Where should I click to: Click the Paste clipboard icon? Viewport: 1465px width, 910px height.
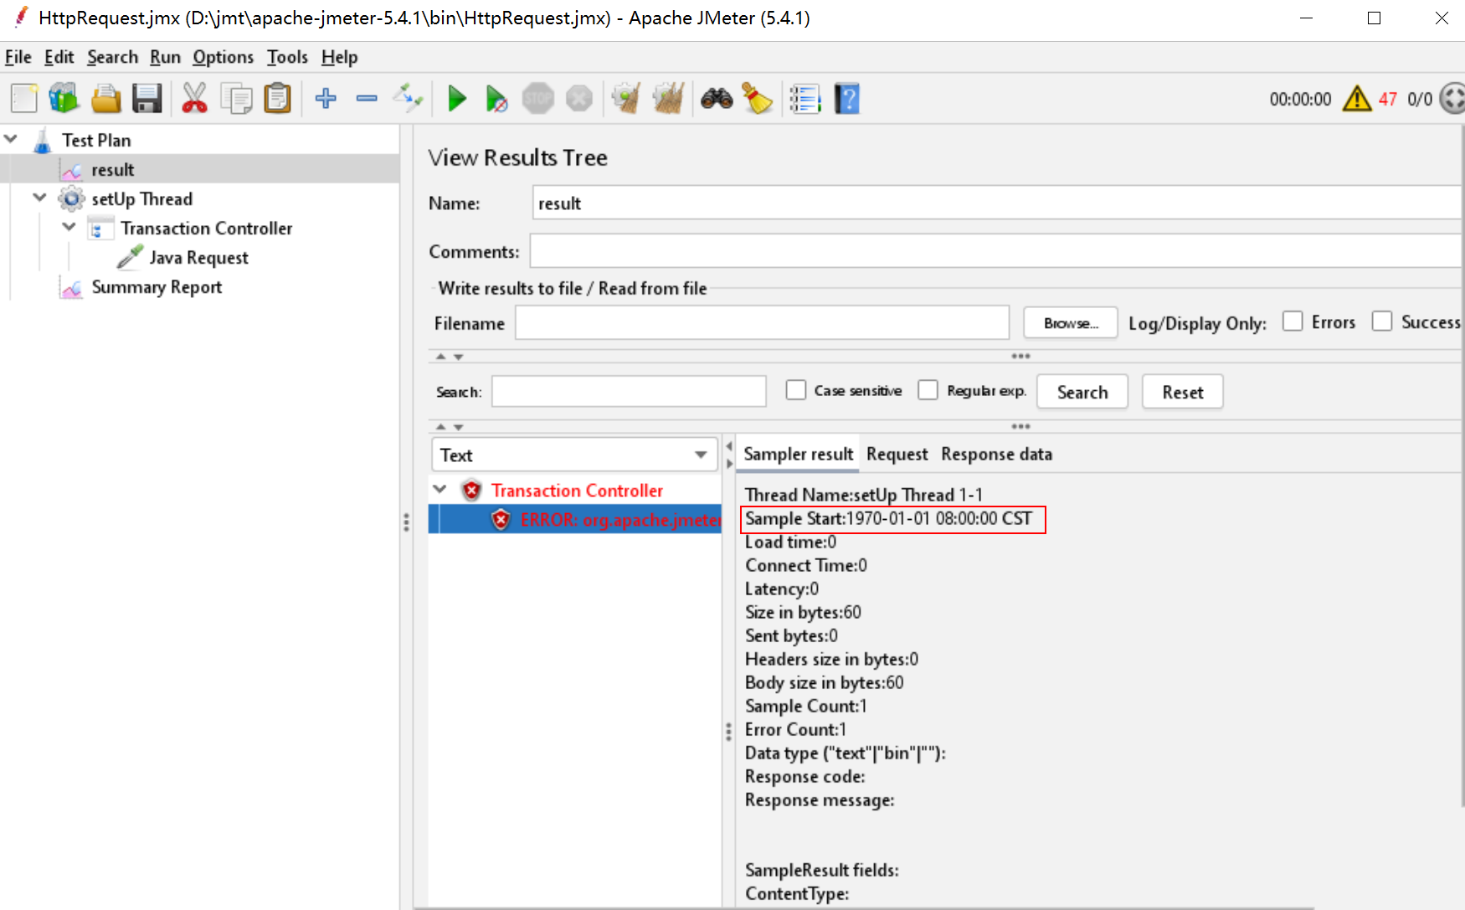point(277,99)
